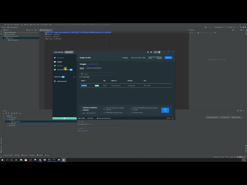Image resolution: width=247 pixels, height=185 pixels.
Task: Open the Help menu in IDE
Action: [50, 25]
